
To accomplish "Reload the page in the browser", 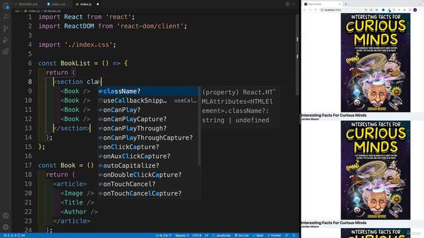I will [x=315, y=10].
